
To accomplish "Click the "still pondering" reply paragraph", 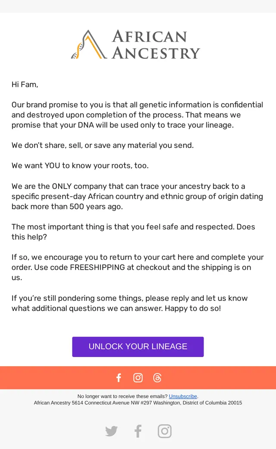I will [x=129, y=303].
